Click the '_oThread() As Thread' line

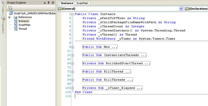(109, 35)
